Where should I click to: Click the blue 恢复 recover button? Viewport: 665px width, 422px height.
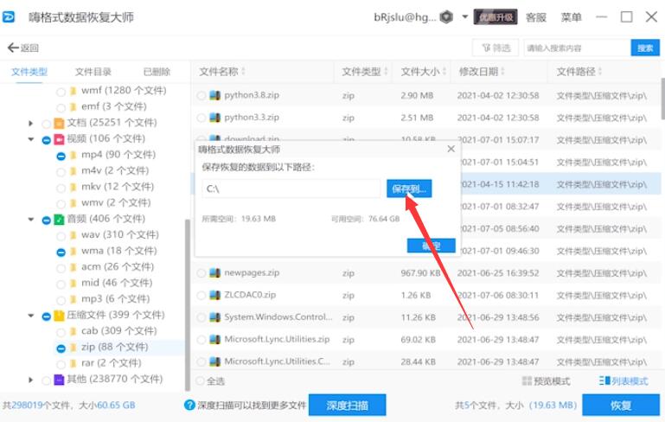tap(621, 405)
